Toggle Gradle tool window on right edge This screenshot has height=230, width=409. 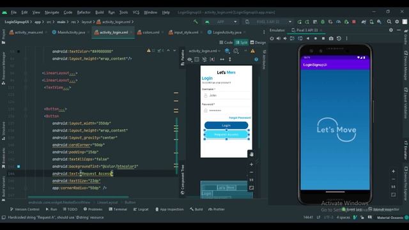[x=406, y=36]
